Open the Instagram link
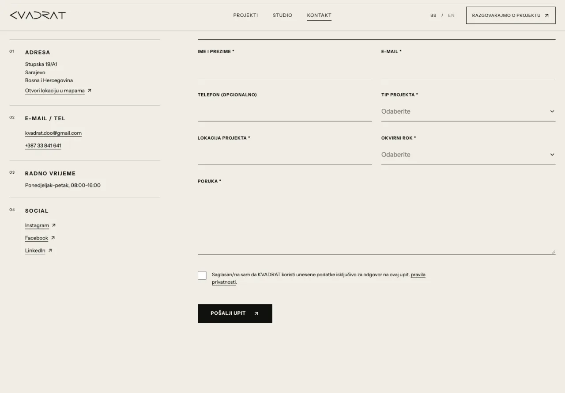 pyautogui.click(x=37, y=225)
